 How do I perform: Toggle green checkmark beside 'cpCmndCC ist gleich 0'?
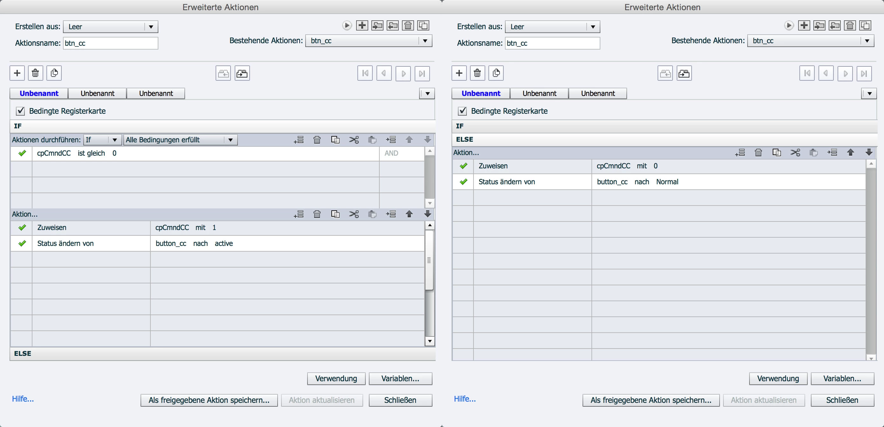(x=22, y=153)
